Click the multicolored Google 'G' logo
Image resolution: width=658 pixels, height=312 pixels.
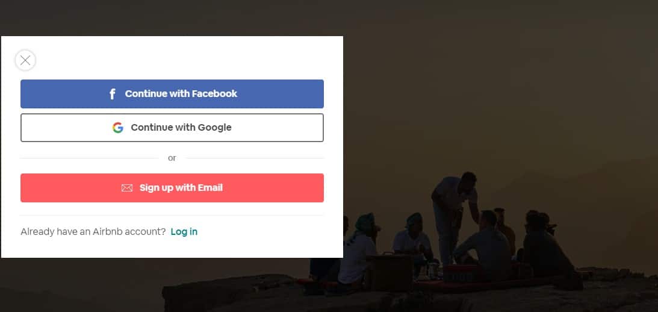click(x=118, y=128)
